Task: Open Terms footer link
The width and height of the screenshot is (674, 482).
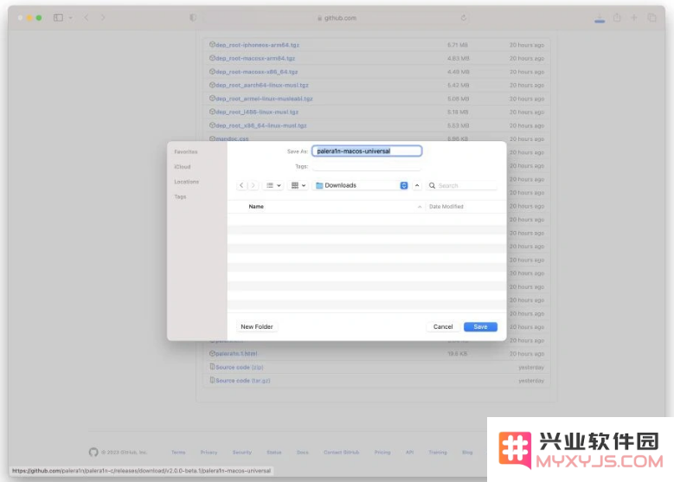Action: [x=178, y=453]
